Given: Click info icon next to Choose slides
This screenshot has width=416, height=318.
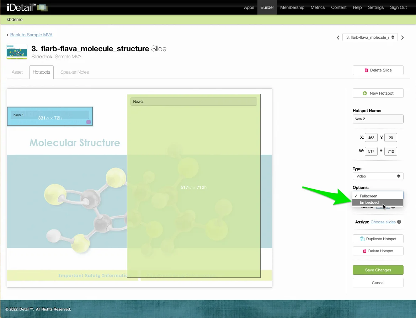Looking at the screenshot, I should pos(399,222).
